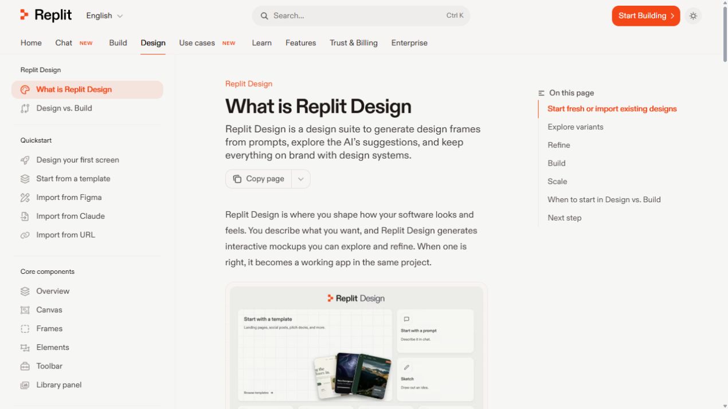This screenshot has height=409, width=728.
Task: Open the Enterprise tab
Action: click(x=409, y=43)
